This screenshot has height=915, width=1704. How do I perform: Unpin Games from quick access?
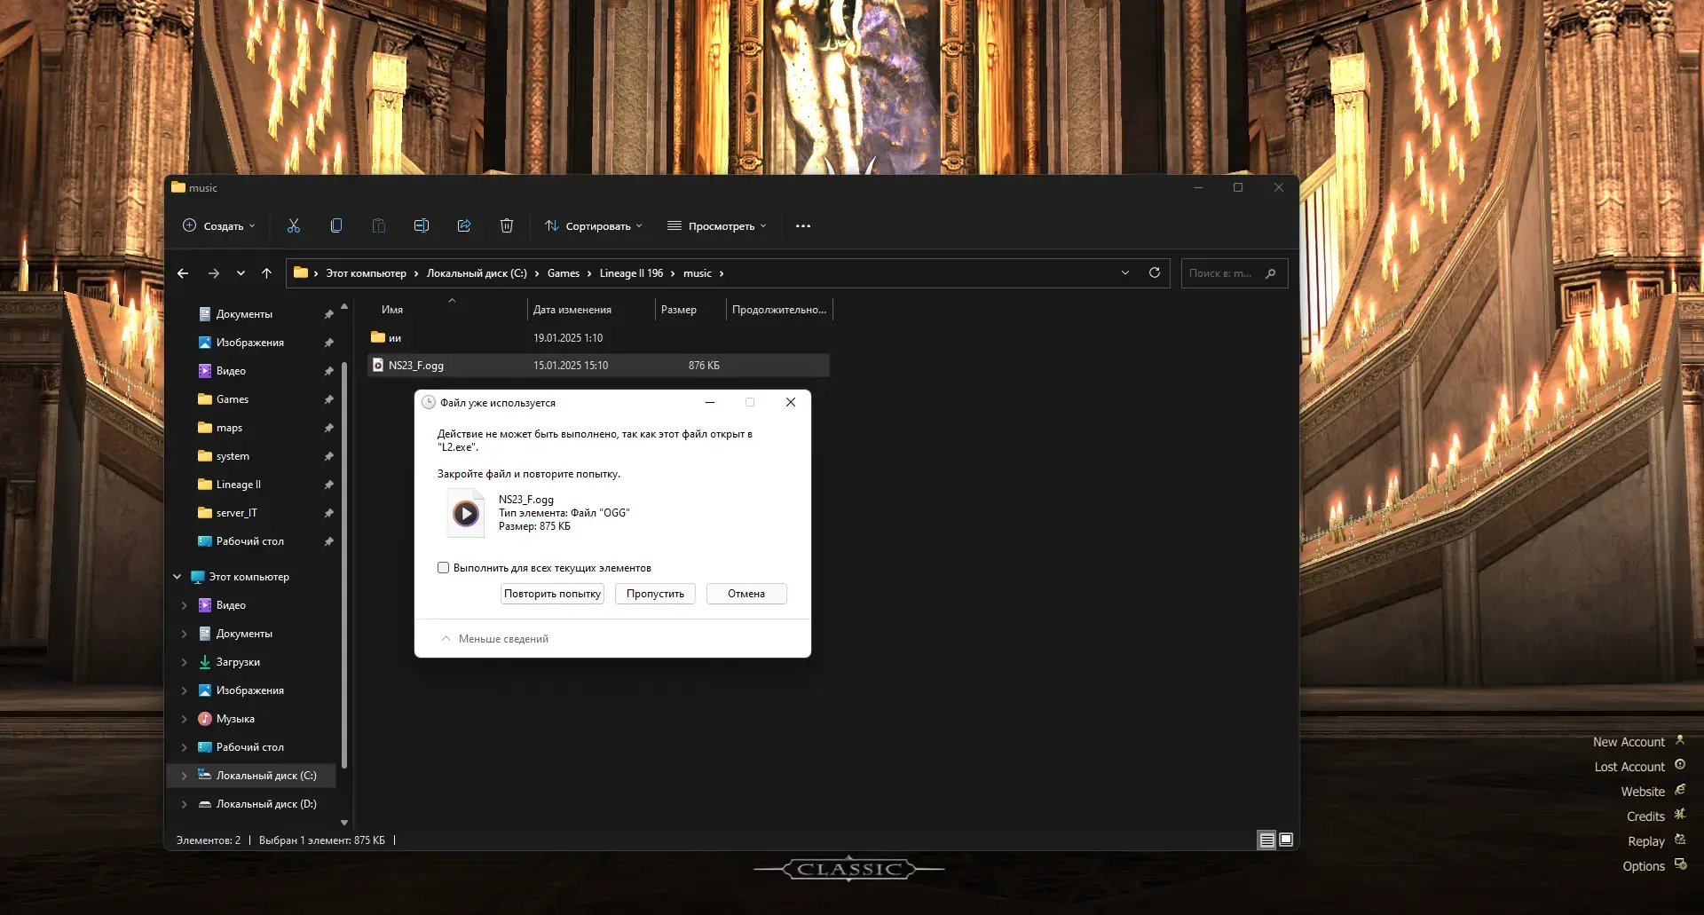(x=329, y=399)
